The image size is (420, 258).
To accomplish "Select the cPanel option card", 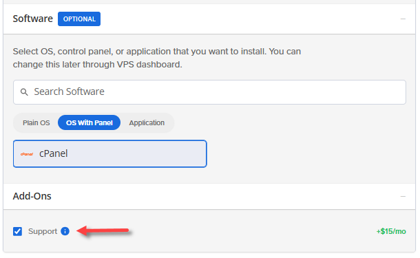I will (x=110, y=154).
